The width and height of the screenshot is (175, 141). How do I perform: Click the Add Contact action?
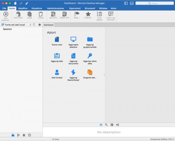coord(57,74)
